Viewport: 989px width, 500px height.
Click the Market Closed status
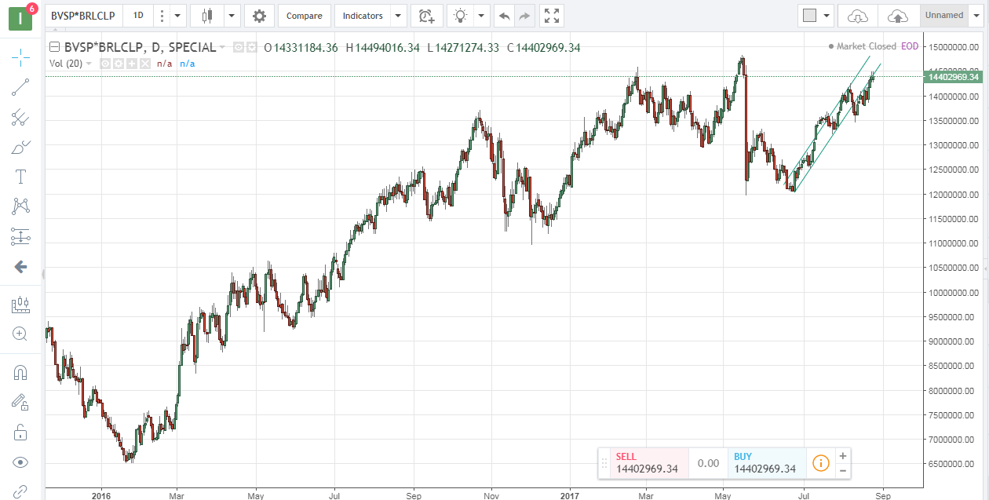coord(861,46)
